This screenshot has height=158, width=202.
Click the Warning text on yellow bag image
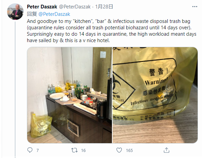156,82
